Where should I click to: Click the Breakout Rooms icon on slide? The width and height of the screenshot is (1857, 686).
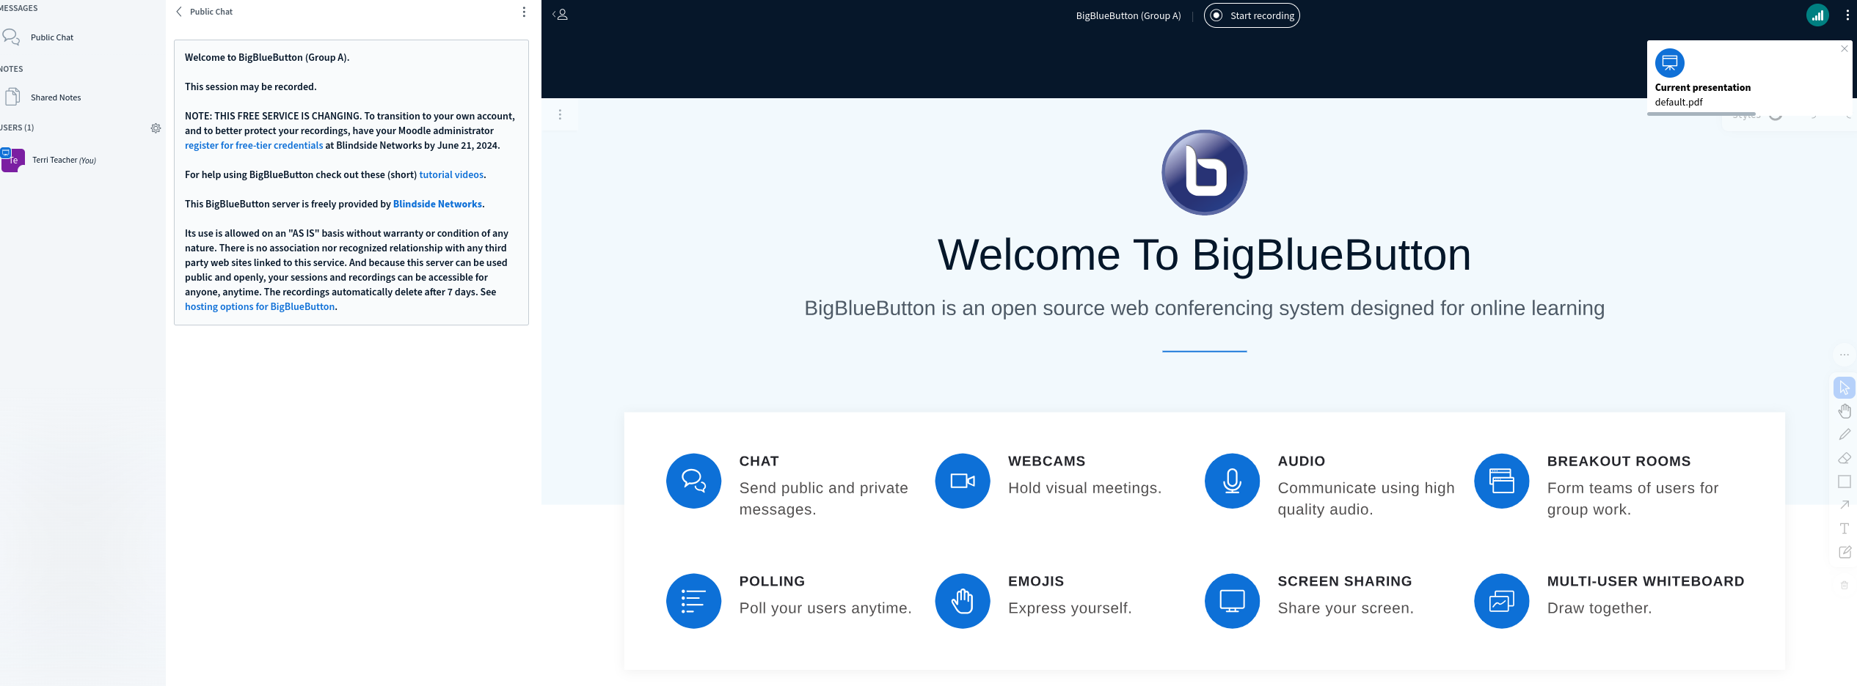[x=1502, y=481]
